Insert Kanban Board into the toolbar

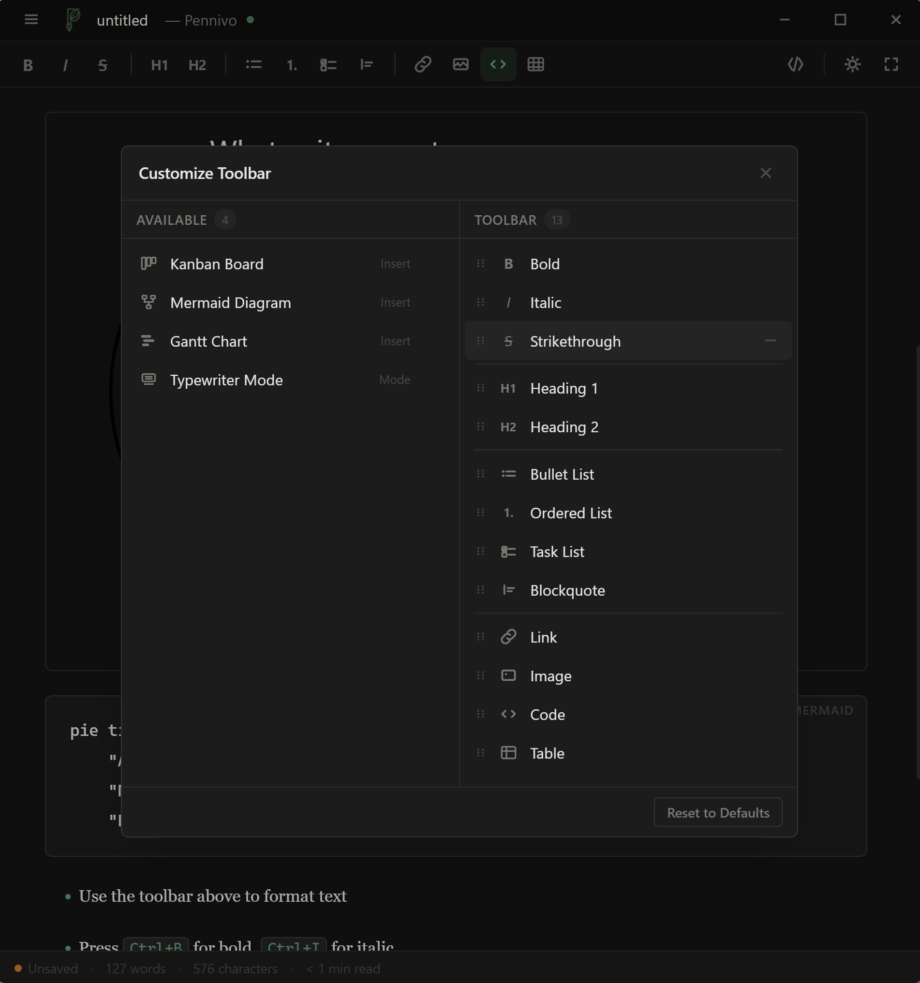[395, 264]
